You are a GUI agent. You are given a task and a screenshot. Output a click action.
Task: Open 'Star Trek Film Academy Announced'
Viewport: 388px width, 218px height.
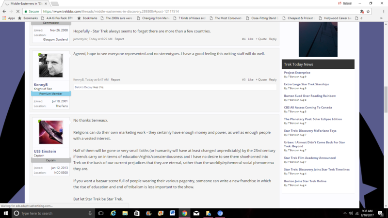coord(309,158)
